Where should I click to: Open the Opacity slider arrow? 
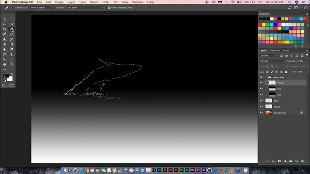pyautogui.click(x=307, y=61)
